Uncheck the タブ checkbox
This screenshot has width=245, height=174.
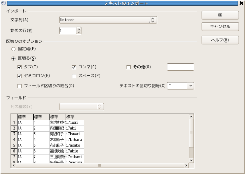point(20,67)
